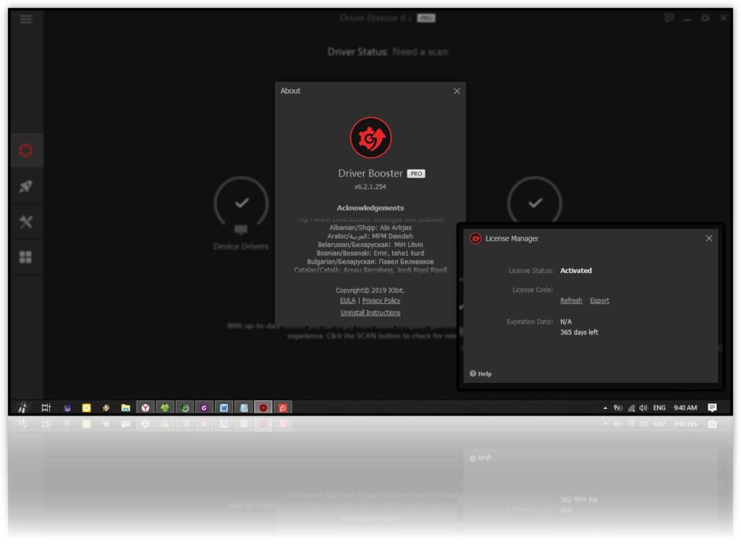Viewport: 741px width, 546px height.
Task: Click the Activated license status text
Action: pos(575,271)
